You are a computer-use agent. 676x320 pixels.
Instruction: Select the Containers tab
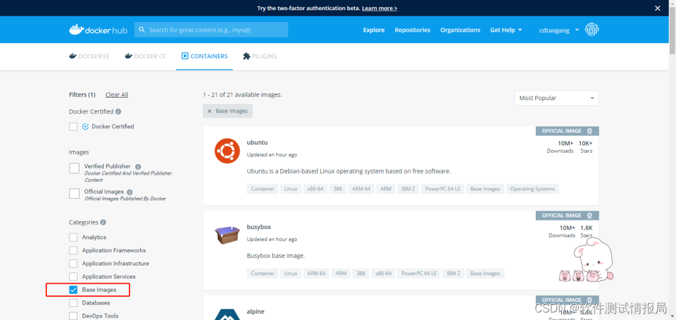[x=204, y=56]
